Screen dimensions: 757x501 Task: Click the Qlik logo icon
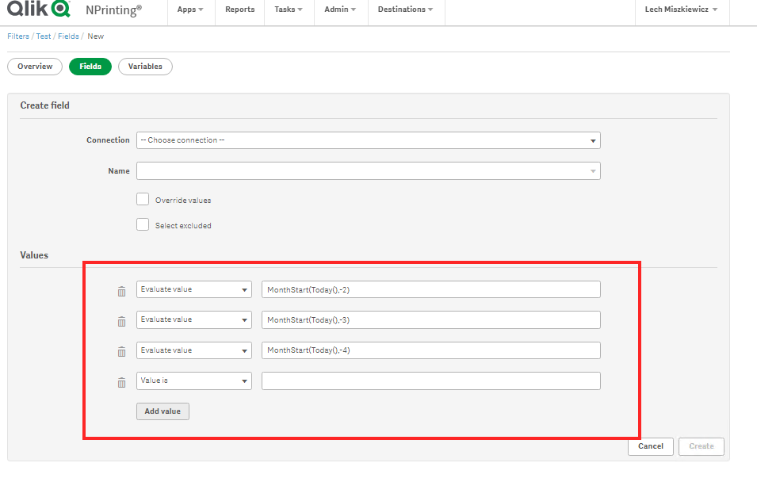[x=39, y=9]
